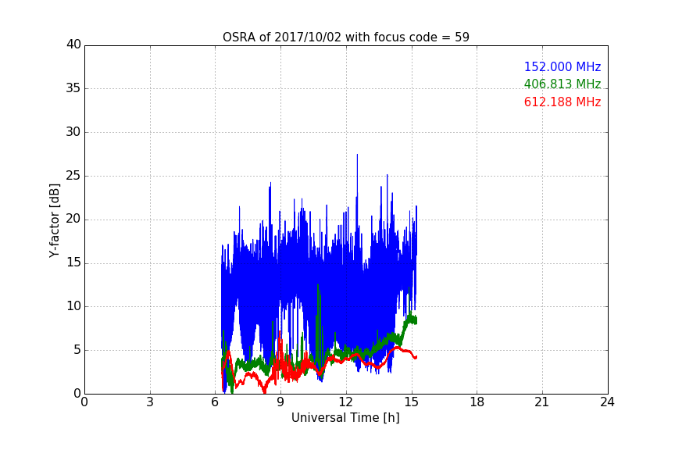The image size is (675, 450).
Task: Click the y-axis tick label 10
Action: pos(73,306)
